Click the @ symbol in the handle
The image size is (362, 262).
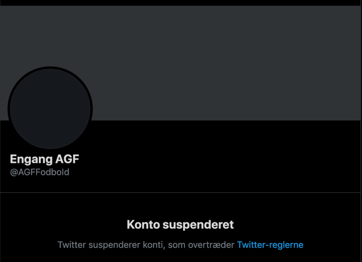(x=14, y=172)
